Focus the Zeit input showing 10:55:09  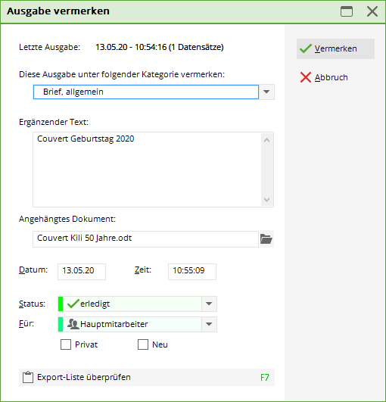[x=192, y=272]
